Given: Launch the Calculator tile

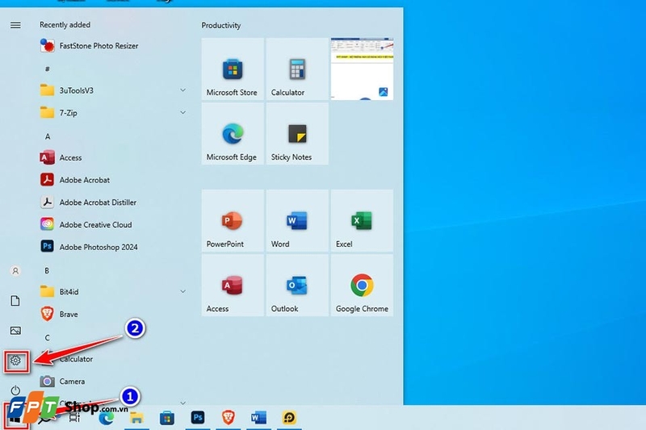Looking at the screenshot, I should (297, 69).
